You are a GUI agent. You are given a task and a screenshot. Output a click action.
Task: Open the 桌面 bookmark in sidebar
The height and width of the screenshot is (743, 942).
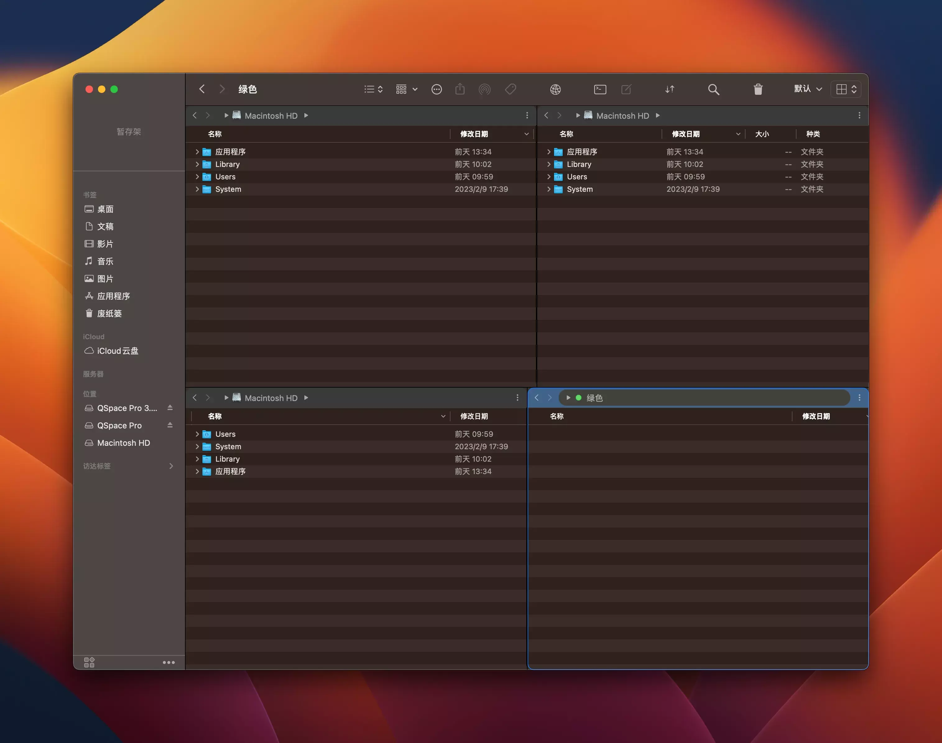(x=105, y=209)
